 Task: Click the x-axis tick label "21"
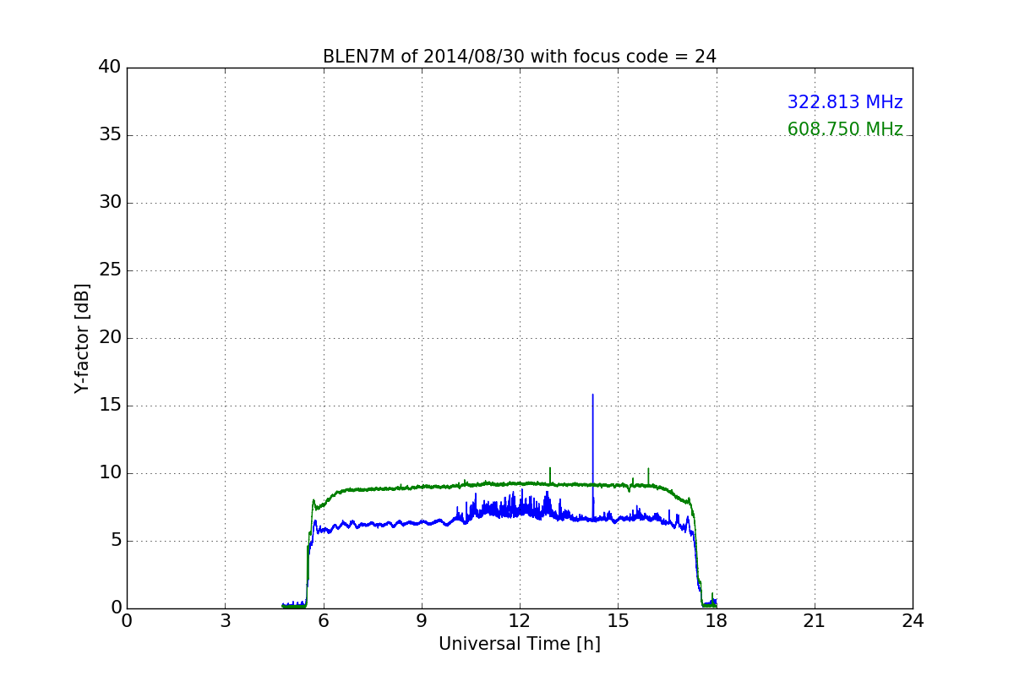pyautogui.click(x=815, y=620)
